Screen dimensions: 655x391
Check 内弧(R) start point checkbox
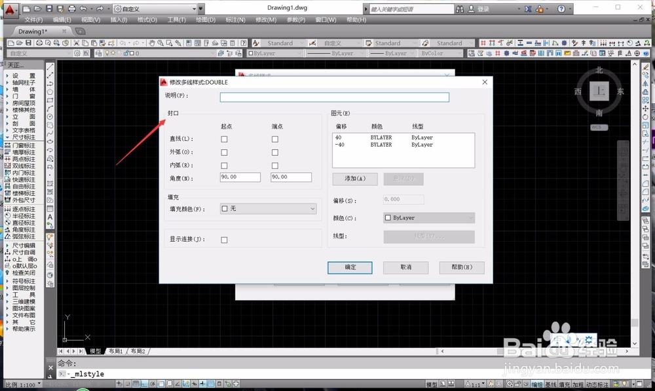coord(224,166)
